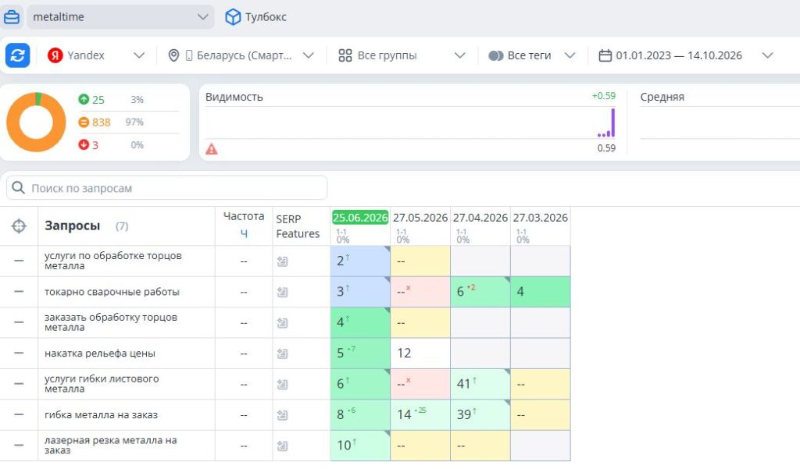Screen dimensions: 800x469
Task: Click SERP icon for лазерная резка металла
Action: click(x=282, y=446)
